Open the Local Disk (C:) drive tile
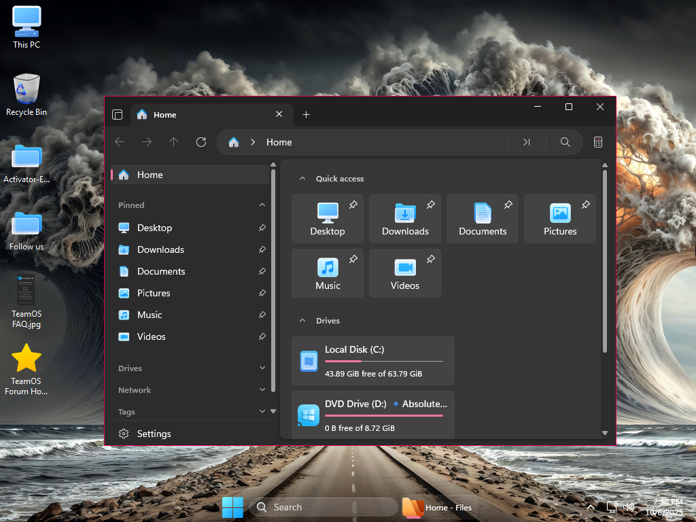696x522 pixels. click(x=372, y=361)
